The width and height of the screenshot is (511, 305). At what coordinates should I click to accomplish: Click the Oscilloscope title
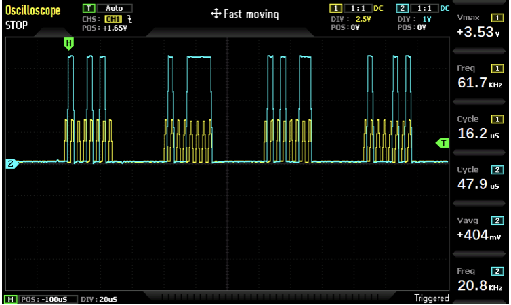33,10
